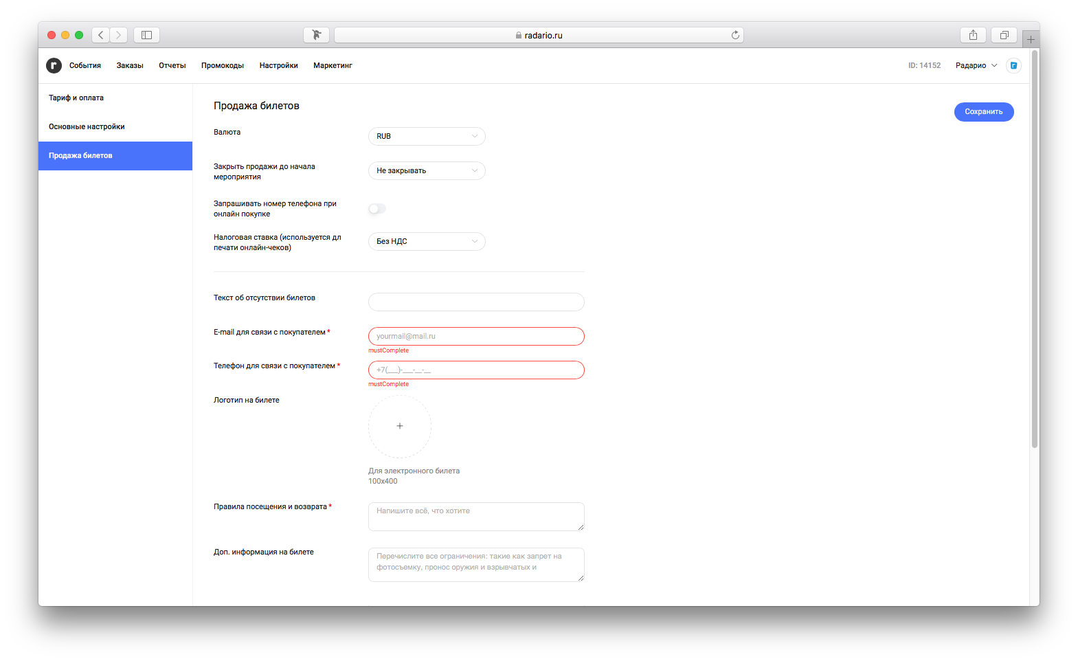This screenshot has width=1078, height=661.
Task: Select 'Основные настройки' in sidebar
Action: pos(115,126)
